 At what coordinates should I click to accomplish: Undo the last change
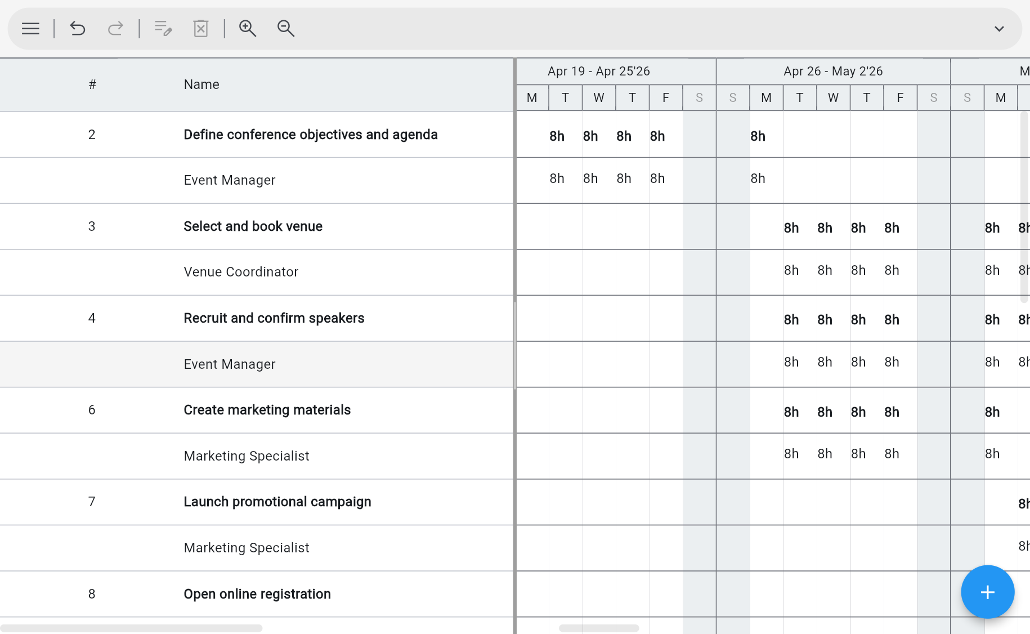coord(78,28)
